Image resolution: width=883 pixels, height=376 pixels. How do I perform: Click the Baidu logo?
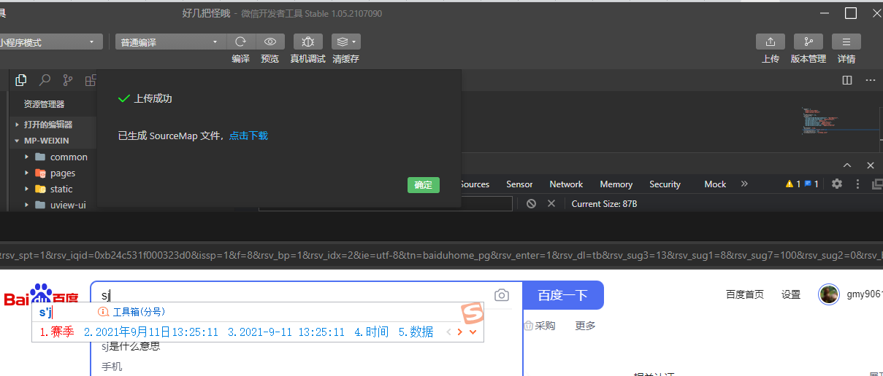42,297
